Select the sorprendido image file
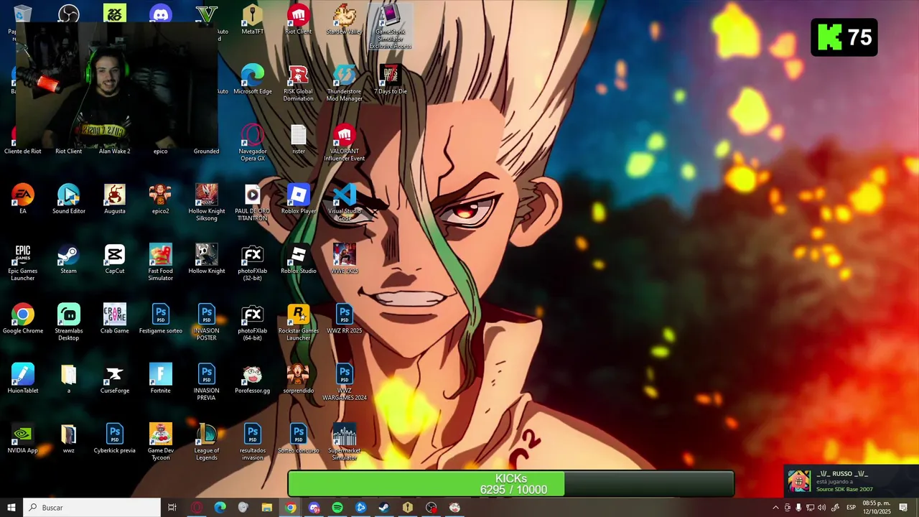Image resolution: width=919 pixels, height=517 pixels. (x=299, y=378)
